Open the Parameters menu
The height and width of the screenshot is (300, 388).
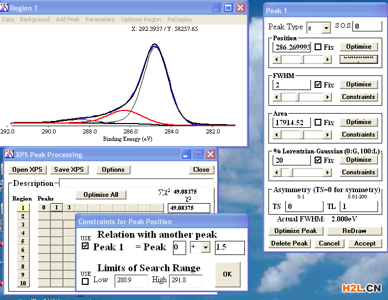(100, 19)
